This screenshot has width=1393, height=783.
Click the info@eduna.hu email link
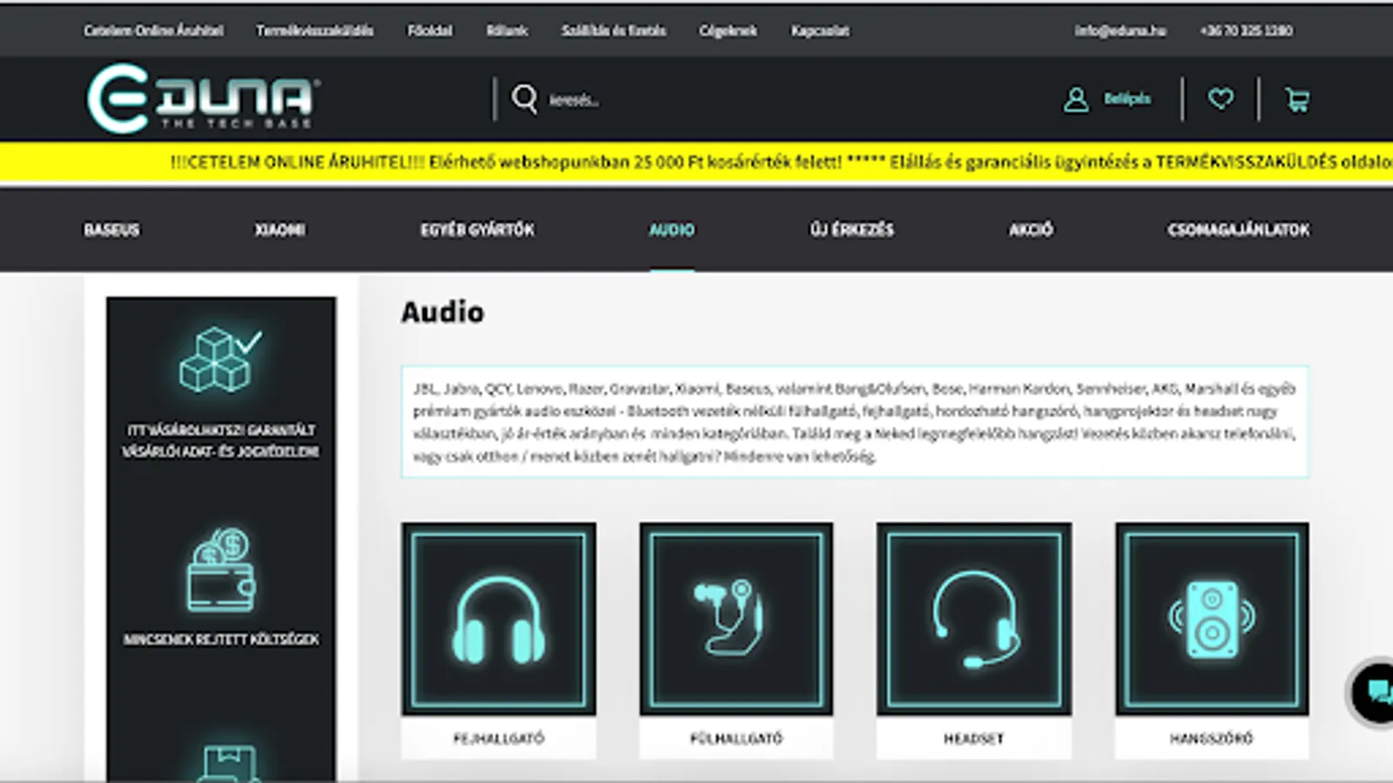[1120, 30]
